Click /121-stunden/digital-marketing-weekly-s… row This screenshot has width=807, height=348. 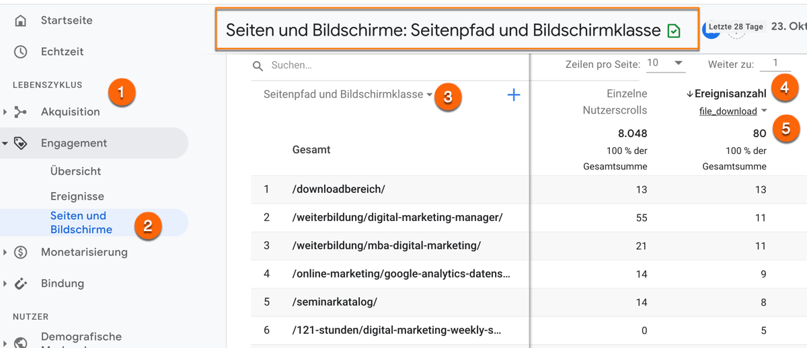click(397, 331)
